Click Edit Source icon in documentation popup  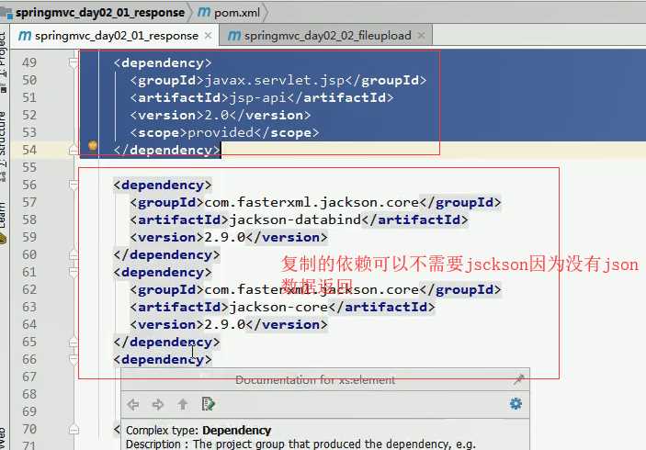coord(208,404)
